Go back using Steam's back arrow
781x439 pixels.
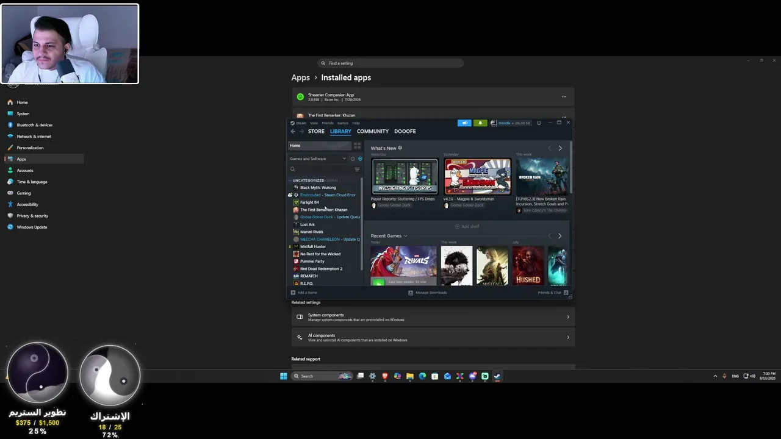pos(293,131)
